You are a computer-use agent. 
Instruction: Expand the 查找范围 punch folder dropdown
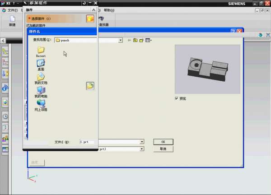[121, 40]
